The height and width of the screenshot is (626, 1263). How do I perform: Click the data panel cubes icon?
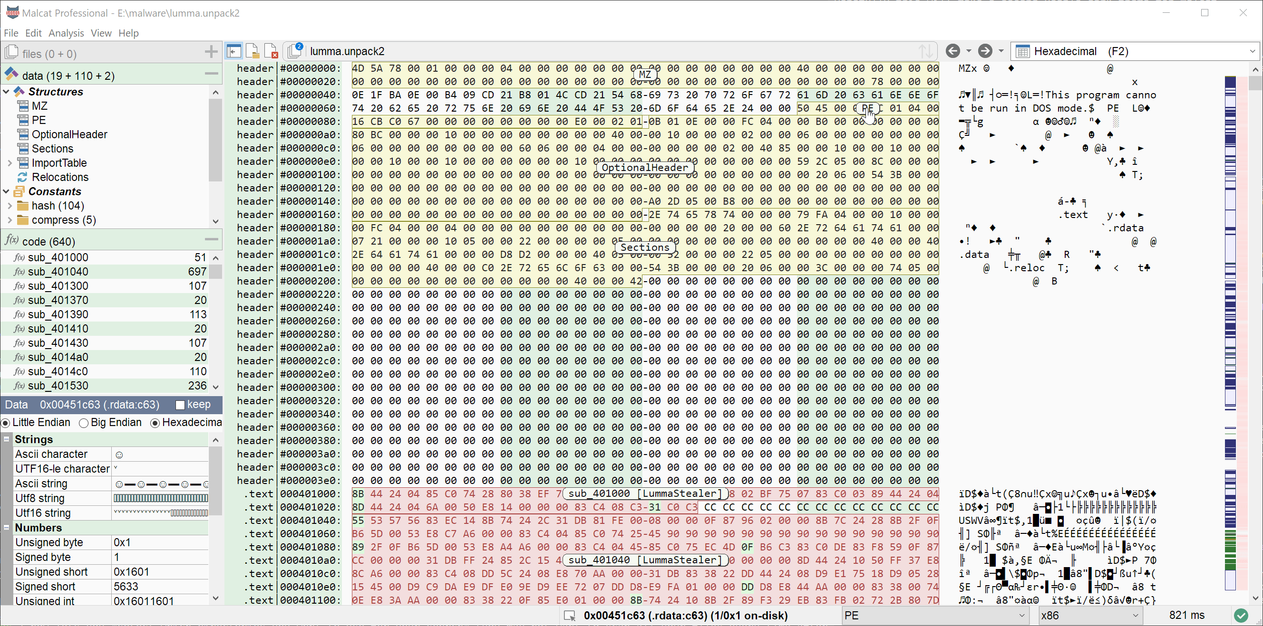pos(11,75)
